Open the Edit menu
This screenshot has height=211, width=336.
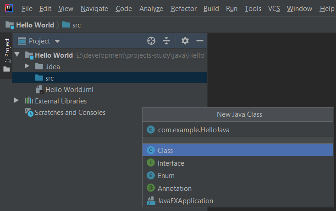(x=45, y=9)
